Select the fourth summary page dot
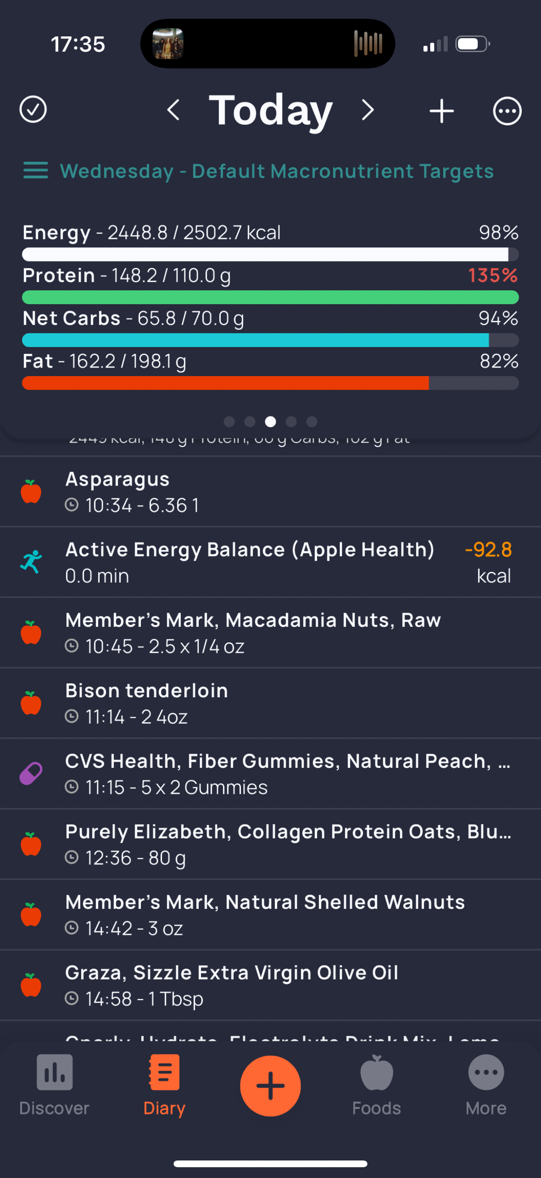This screenshot has height=1178, width=541. pyautogui.click(x=291, y=421)
